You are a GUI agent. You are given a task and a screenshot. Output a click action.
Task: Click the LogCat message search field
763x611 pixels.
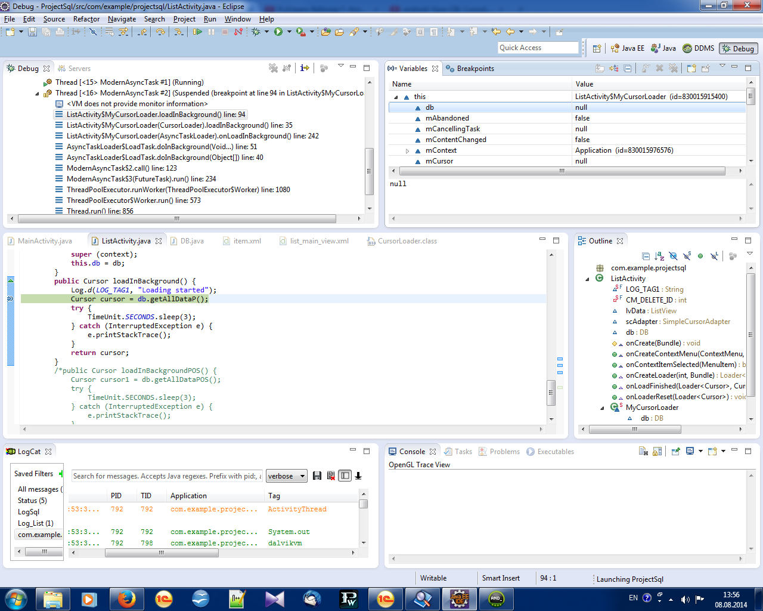click(x=167, y=476)
